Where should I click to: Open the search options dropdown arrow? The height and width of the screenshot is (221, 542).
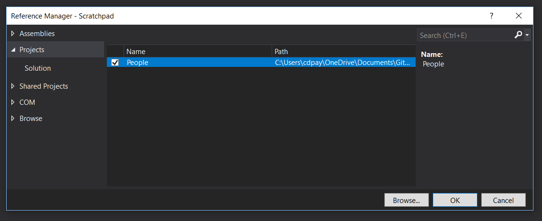(x=527, y=35)
